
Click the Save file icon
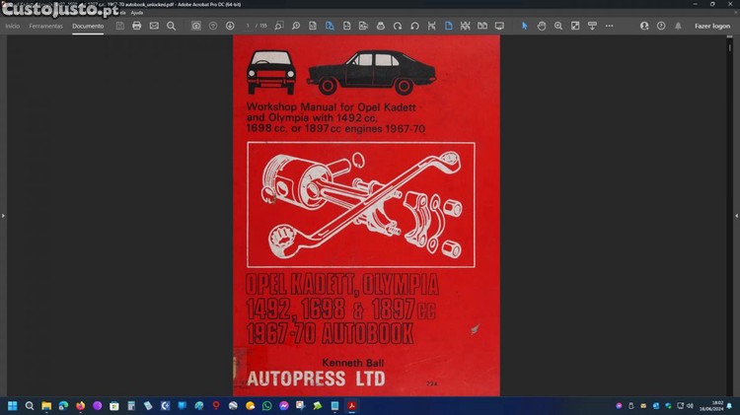[119, 26]
